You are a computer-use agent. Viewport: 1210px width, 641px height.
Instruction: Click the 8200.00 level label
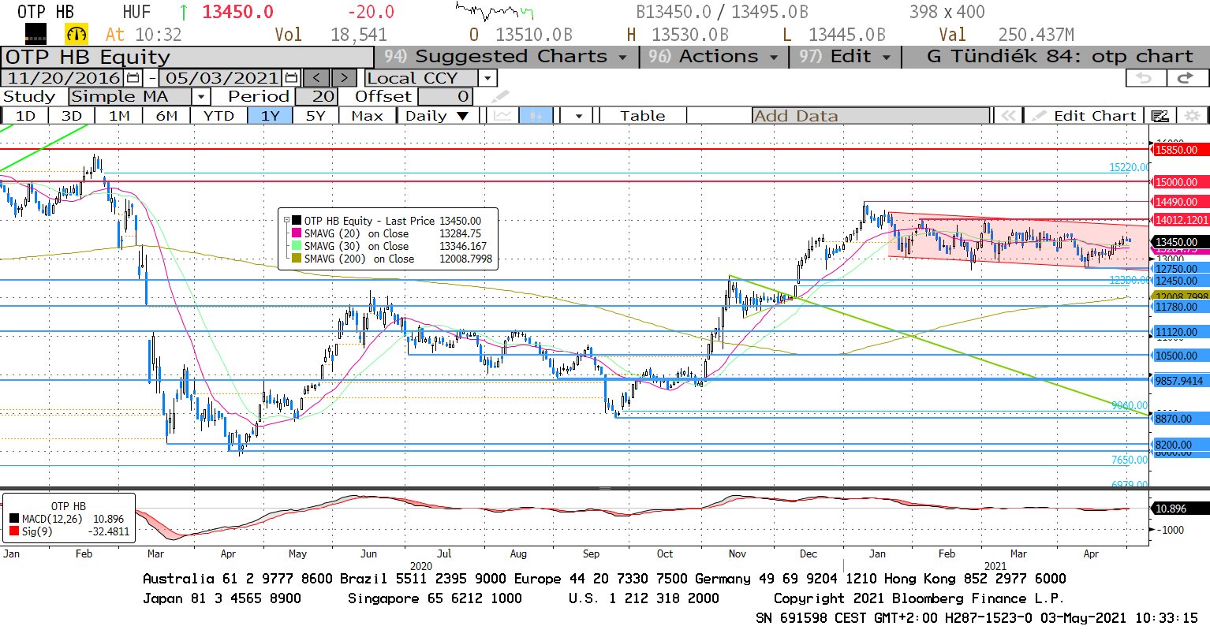coord(1179,445)
